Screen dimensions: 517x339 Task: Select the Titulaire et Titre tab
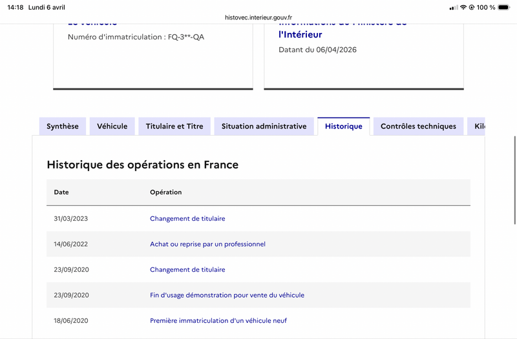pyautogui.click(x=174, y=127)
